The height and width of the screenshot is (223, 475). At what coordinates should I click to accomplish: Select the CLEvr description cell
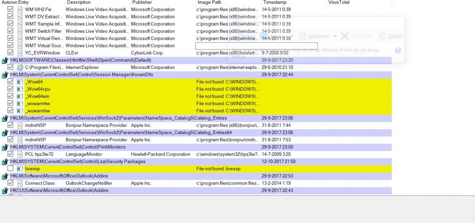point(72,53)
